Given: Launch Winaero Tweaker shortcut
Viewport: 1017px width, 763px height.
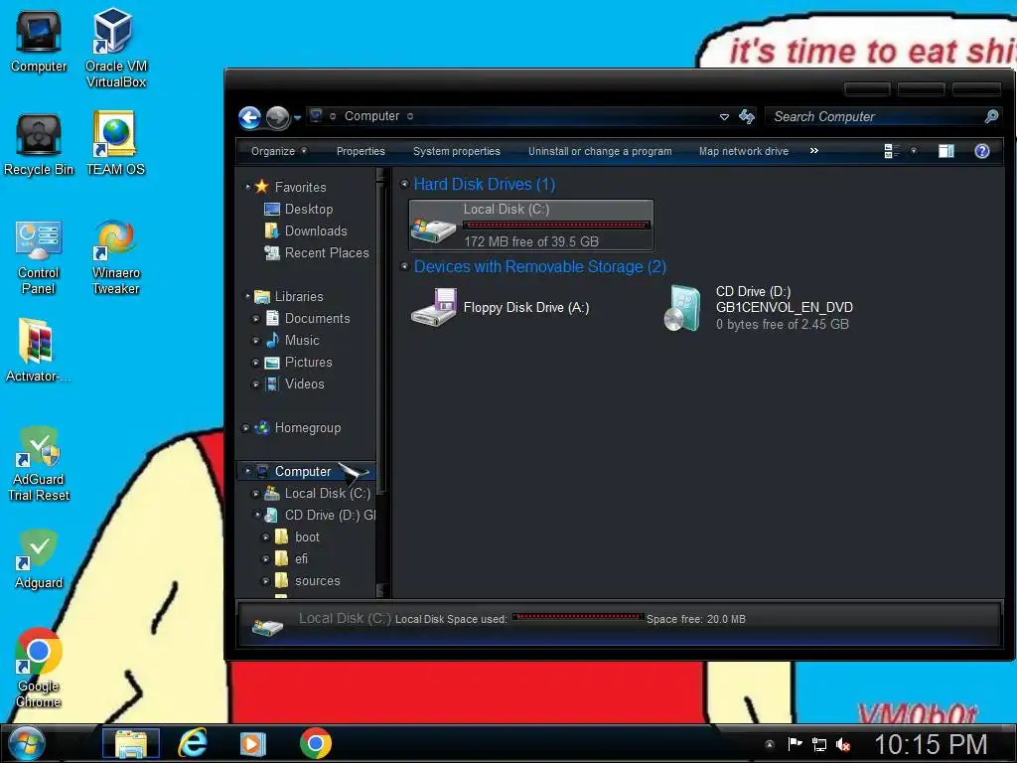Looking at the screenshot, I should point(115,257).
